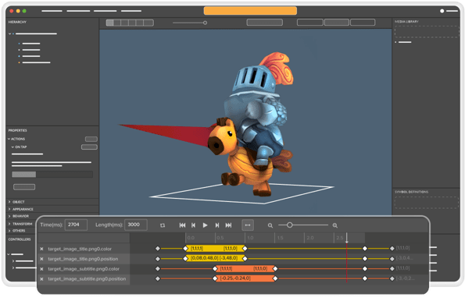Click the Symbol Definitions dashed drop area
This screenshot has width=465, height=297.
427,203
